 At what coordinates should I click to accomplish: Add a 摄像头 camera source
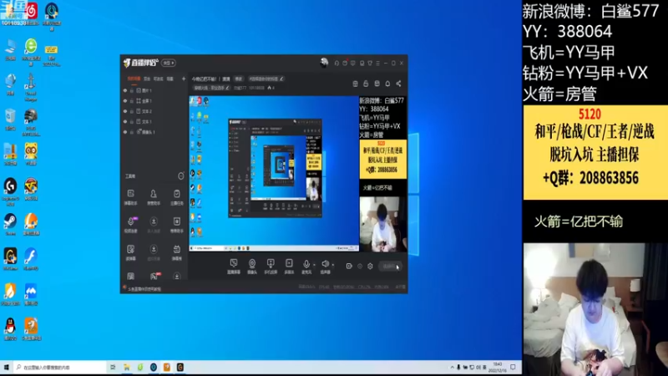[252, 267]
